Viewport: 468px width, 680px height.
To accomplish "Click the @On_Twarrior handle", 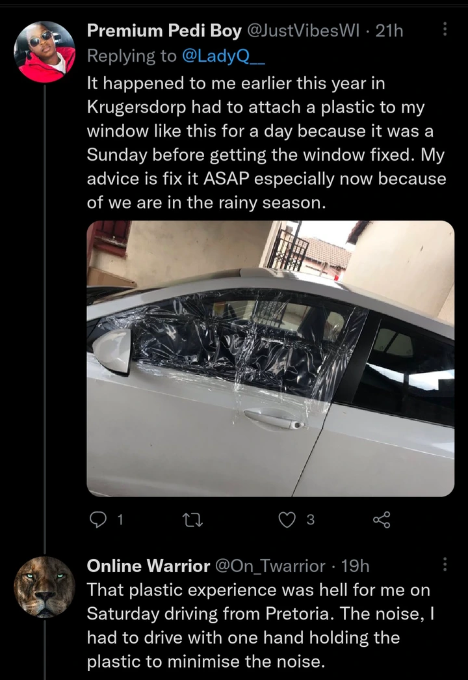I will coord(271,565).
